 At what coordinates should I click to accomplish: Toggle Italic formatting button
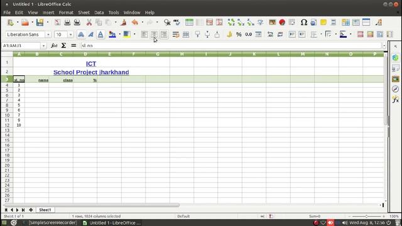pyautogui.click(x=90, y=35)
